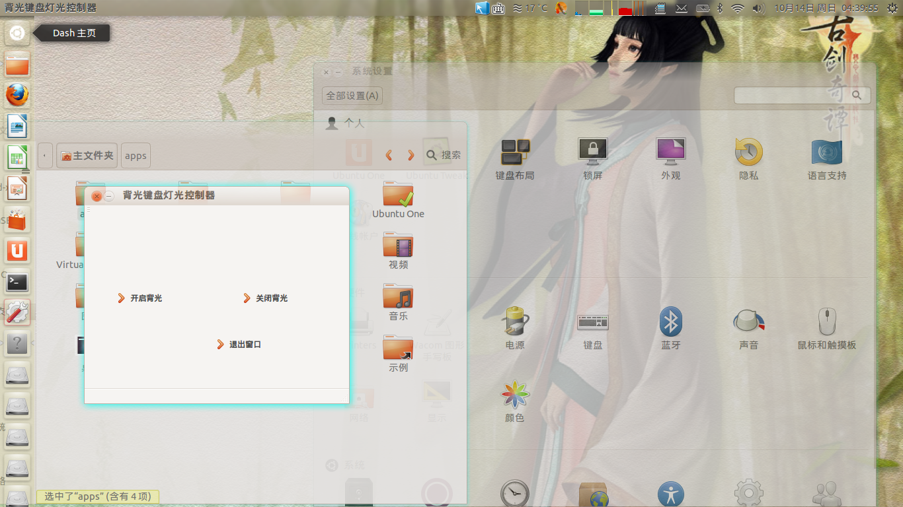Open 颜色 color settings
The image size is (903, 507).
coord(515,401)
